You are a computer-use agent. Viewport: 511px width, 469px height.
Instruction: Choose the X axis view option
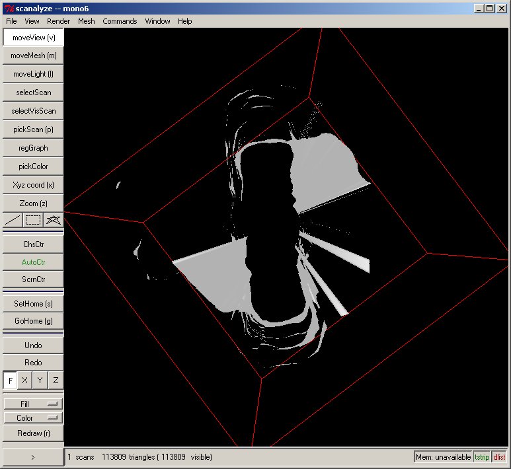coord(25,380)
